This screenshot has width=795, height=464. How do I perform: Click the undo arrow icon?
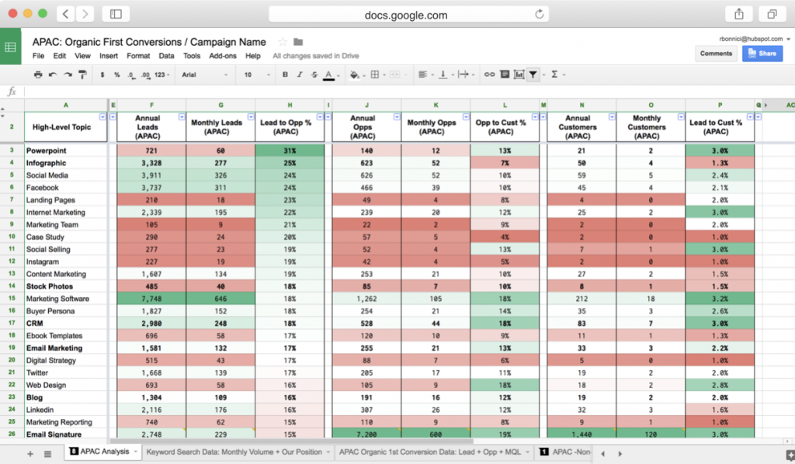point(53,74)
